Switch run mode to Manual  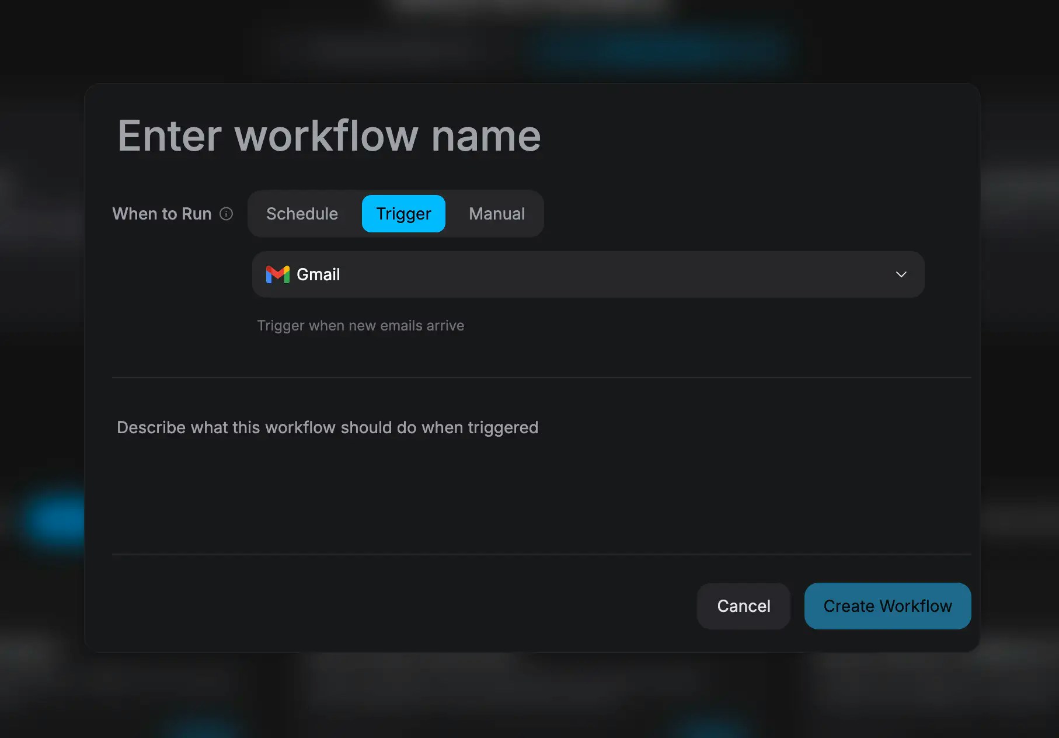[x=496, y=214]
